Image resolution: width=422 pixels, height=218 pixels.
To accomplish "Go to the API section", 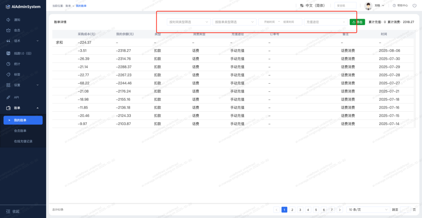I will tap(16, 97).
